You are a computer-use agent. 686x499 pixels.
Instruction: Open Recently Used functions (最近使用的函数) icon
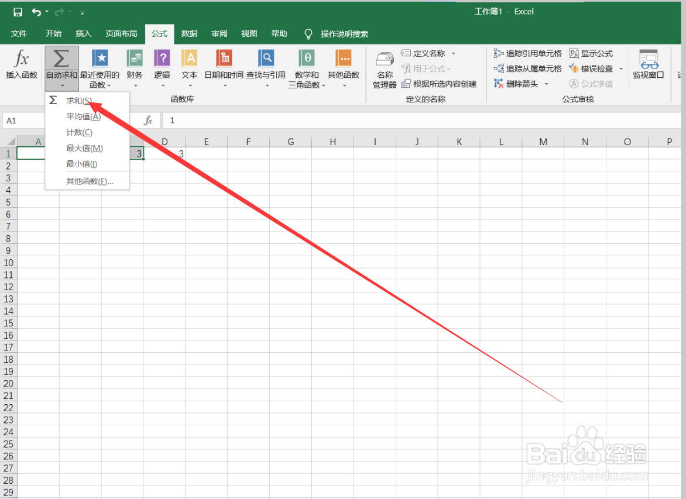coord(100,58)
